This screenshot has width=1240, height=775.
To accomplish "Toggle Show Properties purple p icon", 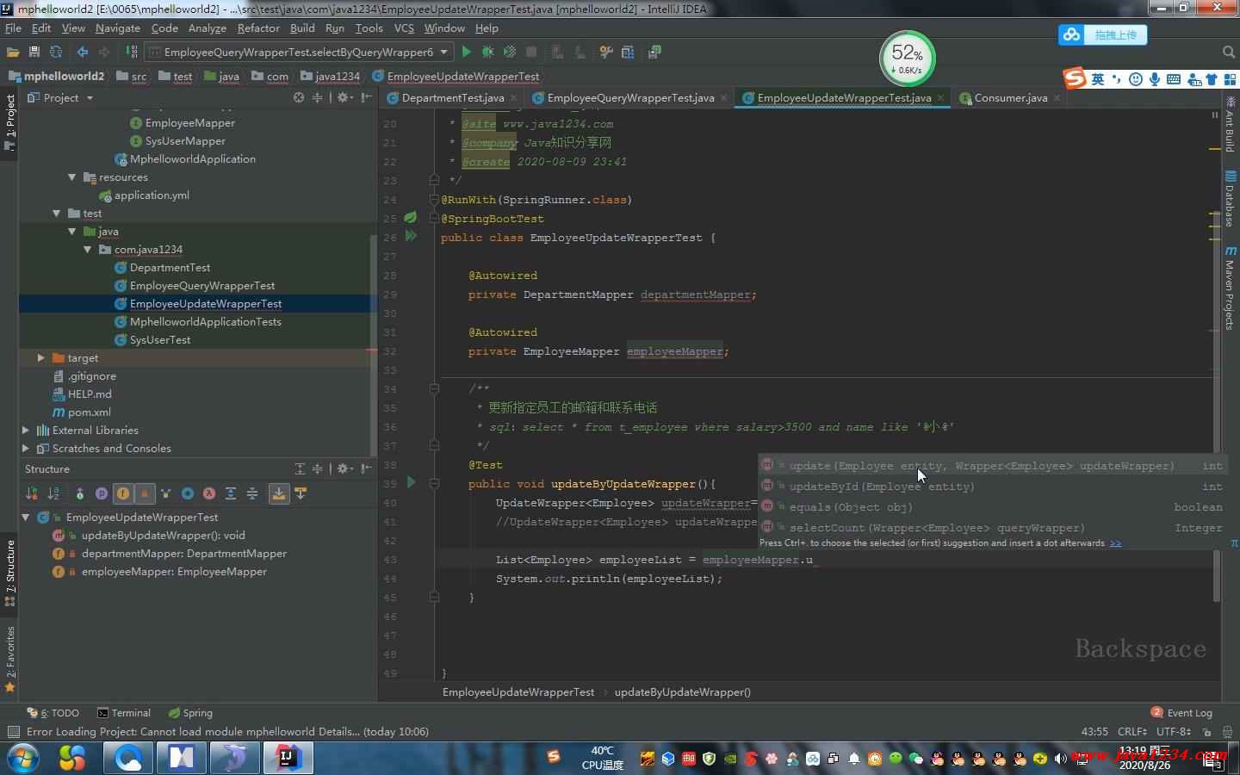I will [x=102, y=493].
